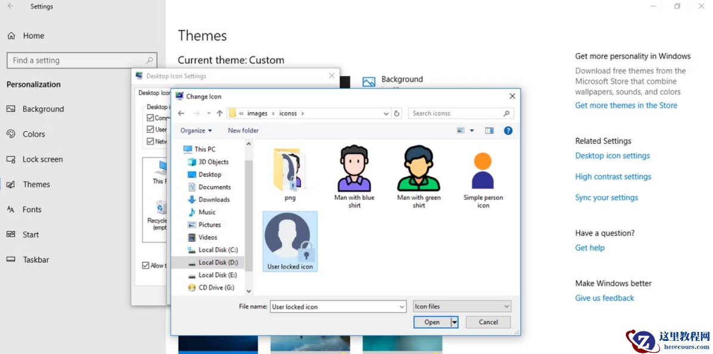Show the preview pane in Change Icon dialog

tap(489, 131)
